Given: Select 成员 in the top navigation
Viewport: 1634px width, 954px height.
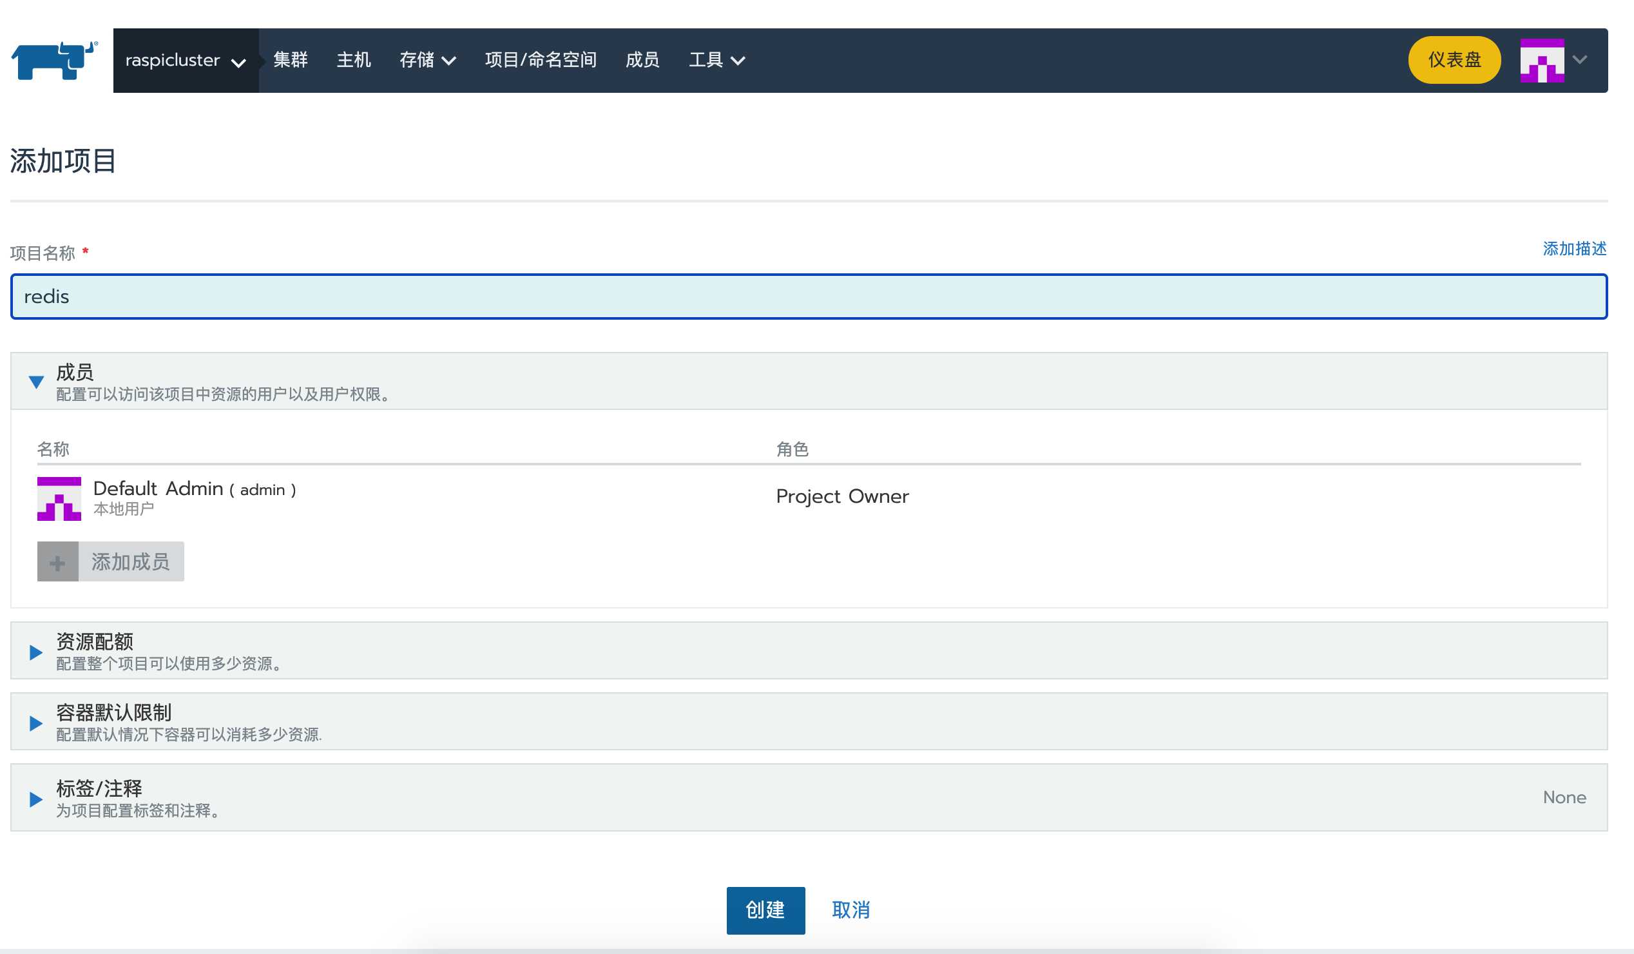Looking at the screenshot, I should pyautogui.click(x=642, y=61).
